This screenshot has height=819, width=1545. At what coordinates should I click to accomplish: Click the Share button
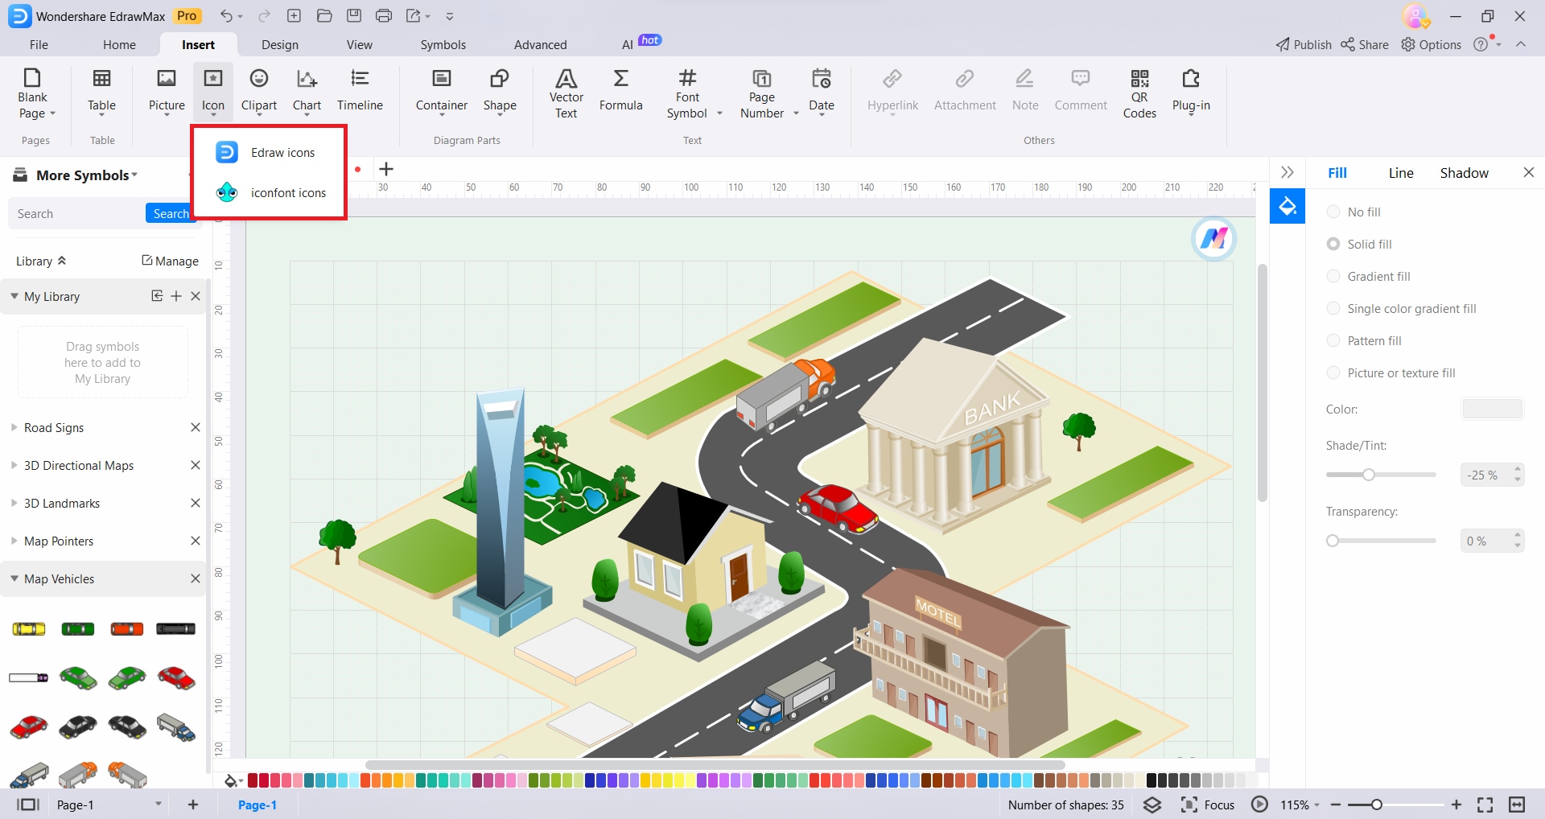coord(1365,44)
